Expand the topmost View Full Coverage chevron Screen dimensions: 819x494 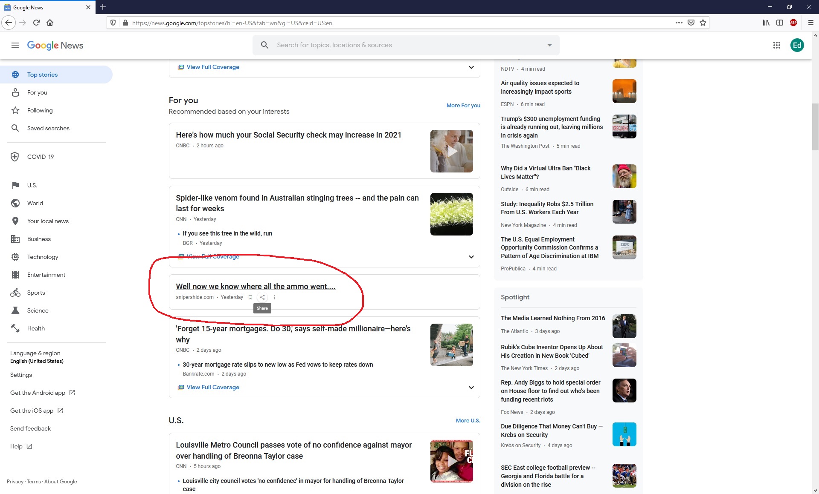pos(471,67)
